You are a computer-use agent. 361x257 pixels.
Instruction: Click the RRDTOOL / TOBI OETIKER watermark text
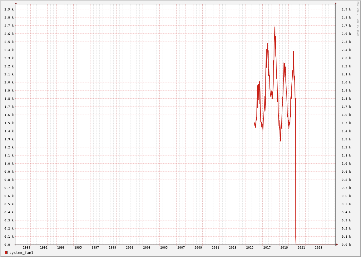click(x=358, y=19)
